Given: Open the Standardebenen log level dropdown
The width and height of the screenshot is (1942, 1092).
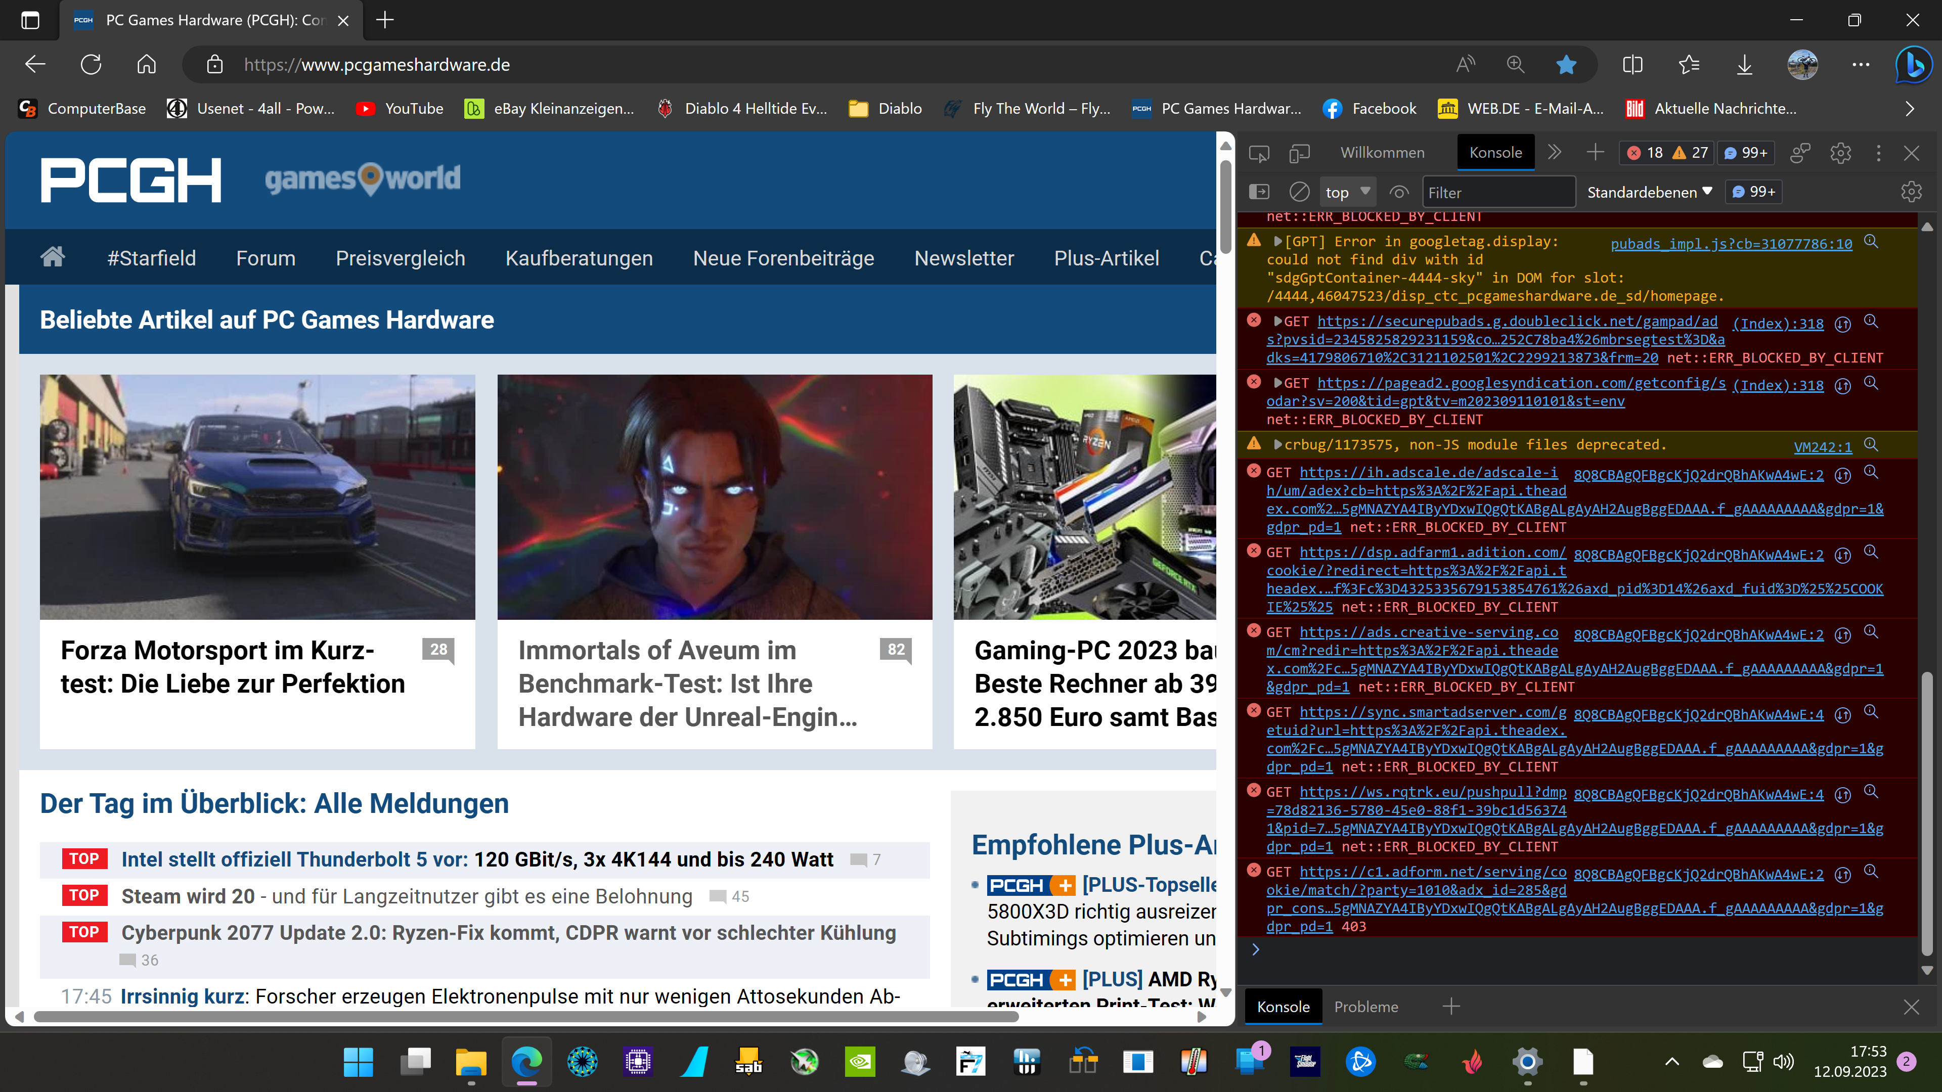Looking at the screenshot, I should [x=1649, y=192].
